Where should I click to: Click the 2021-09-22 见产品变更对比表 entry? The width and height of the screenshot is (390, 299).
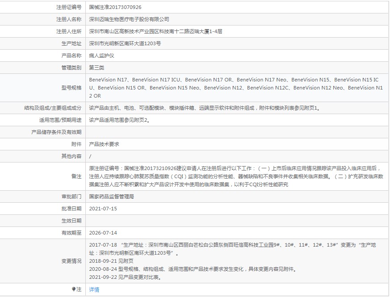tap(126, 277)
